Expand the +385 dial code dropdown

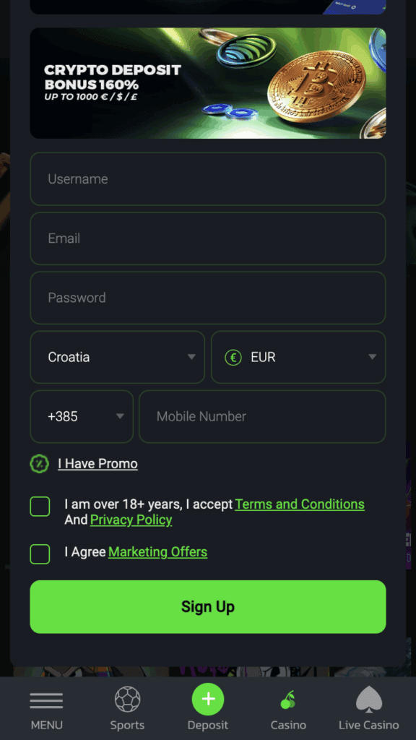82,417
